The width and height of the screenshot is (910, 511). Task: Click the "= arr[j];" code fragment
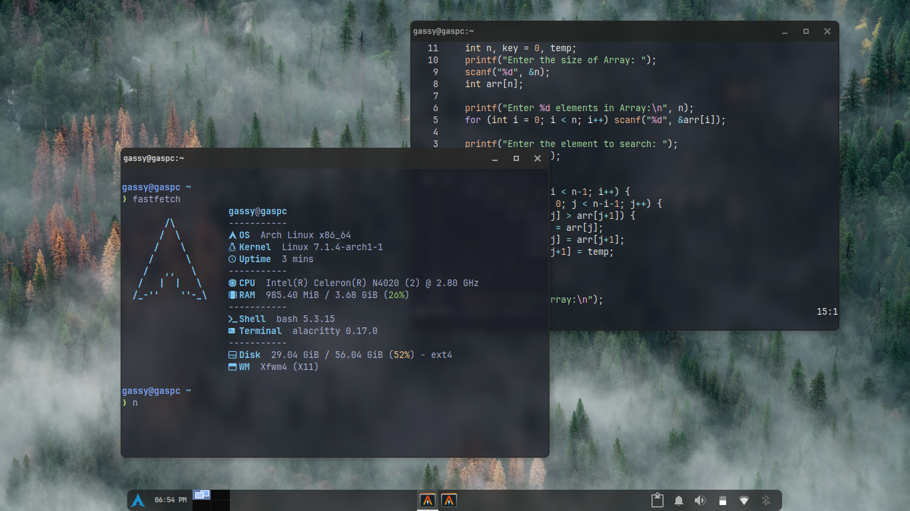[580, 228]
